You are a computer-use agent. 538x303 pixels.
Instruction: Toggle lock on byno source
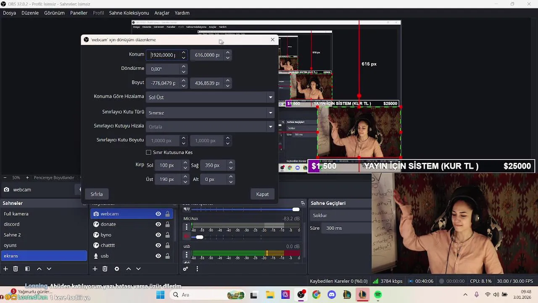(x=167, y=235)
